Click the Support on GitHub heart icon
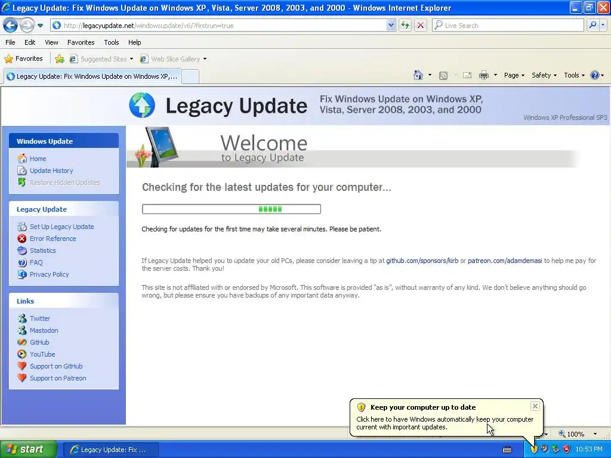 pyautogui.click(x=22, y=366)
